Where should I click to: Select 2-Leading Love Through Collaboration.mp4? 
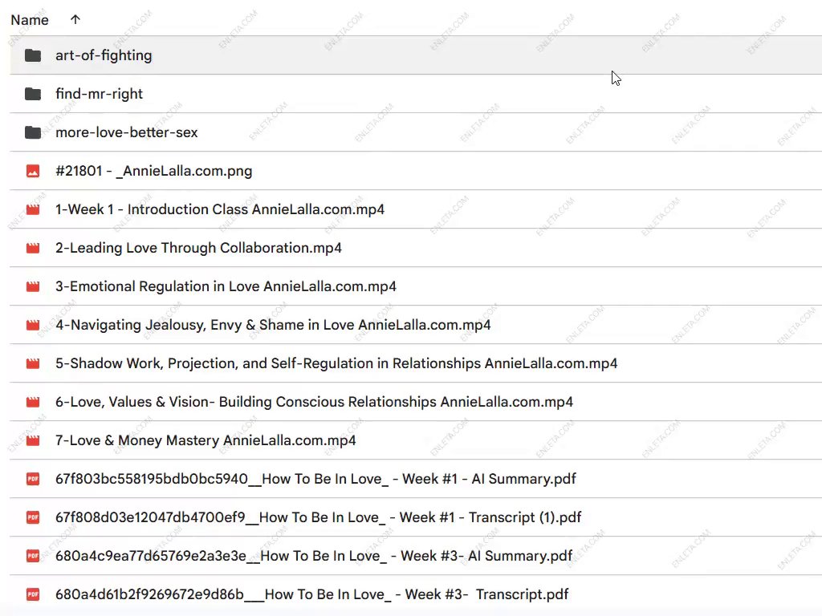pos(199,248)
